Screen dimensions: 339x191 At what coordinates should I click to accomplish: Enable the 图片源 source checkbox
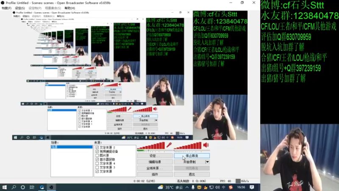tap(97, 155)
